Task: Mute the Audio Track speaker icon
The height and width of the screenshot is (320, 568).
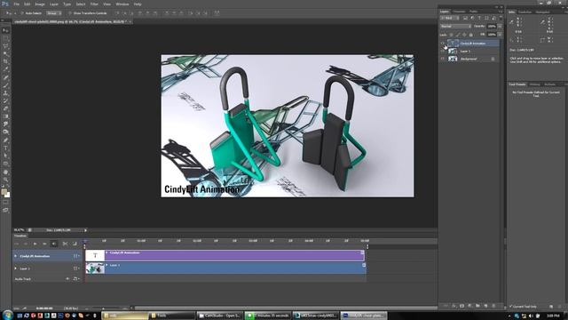Action: (67, 278)
